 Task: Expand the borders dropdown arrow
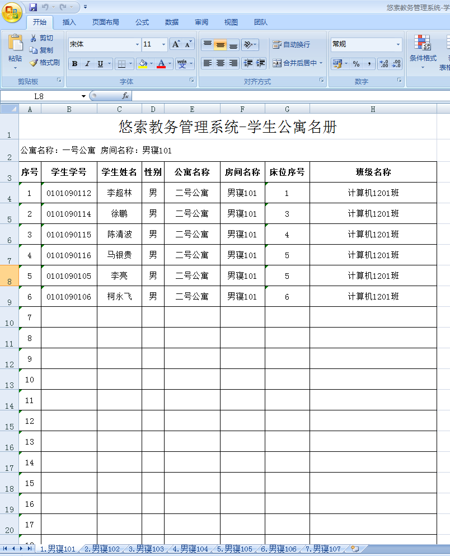tap(131, 64)
